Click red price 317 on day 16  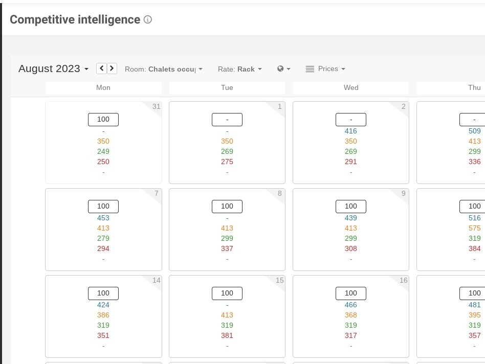351,335
